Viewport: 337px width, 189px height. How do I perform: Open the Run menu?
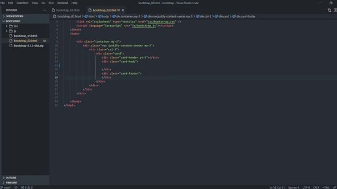point(51,3)
